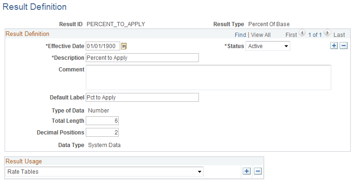Click the Result Usage section header
The height and width of the screenshot is (183, 355).
[x=24, y=161]
